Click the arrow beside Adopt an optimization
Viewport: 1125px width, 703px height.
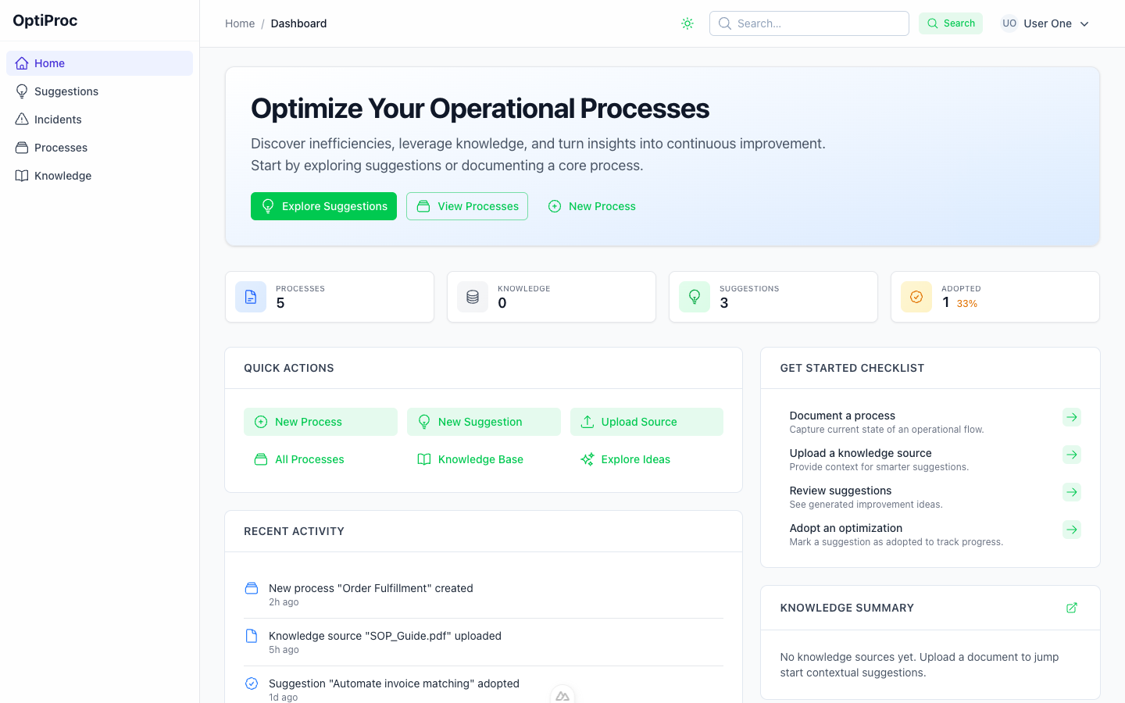[x=1071, y=529]
